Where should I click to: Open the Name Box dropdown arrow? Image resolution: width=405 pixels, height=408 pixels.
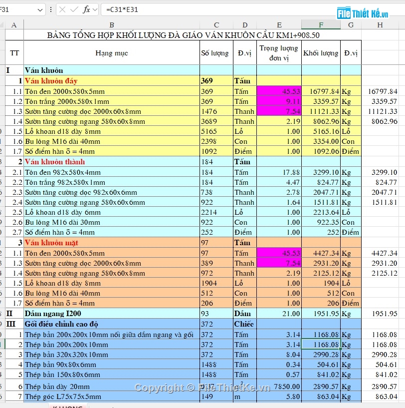40,9
